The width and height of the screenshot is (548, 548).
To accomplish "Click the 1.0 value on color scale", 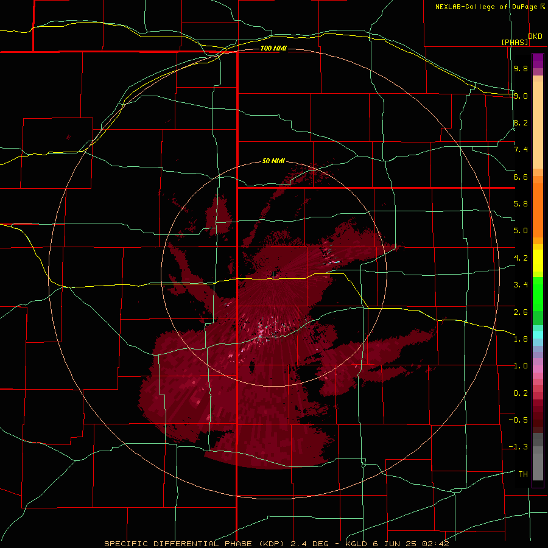I will (x=521, y=366).
